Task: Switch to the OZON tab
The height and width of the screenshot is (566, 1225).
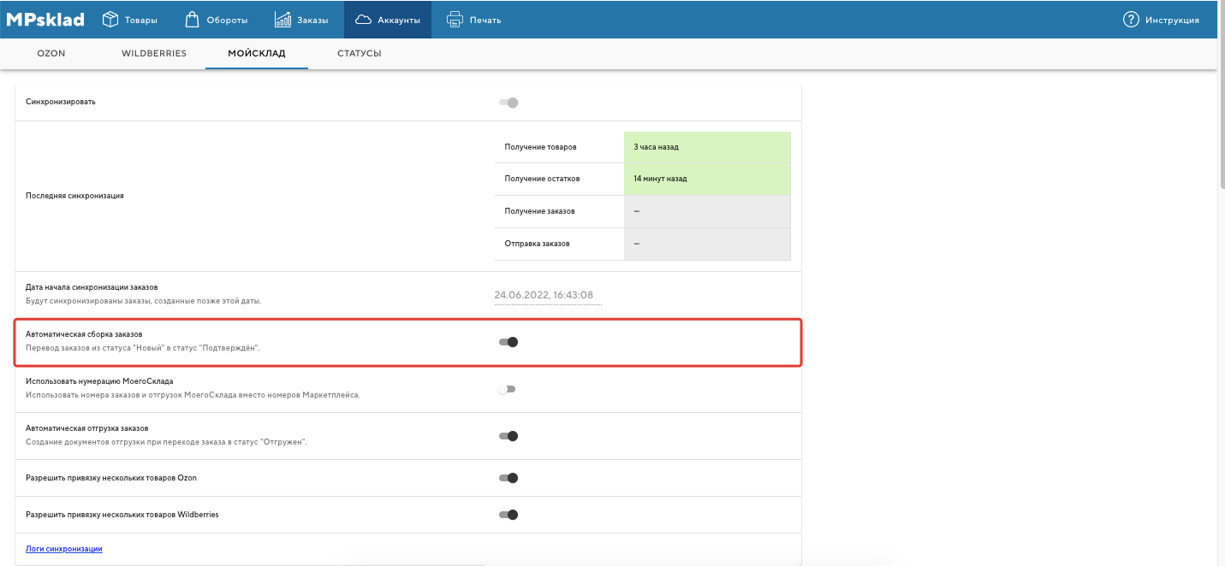Action: (51, 53)
